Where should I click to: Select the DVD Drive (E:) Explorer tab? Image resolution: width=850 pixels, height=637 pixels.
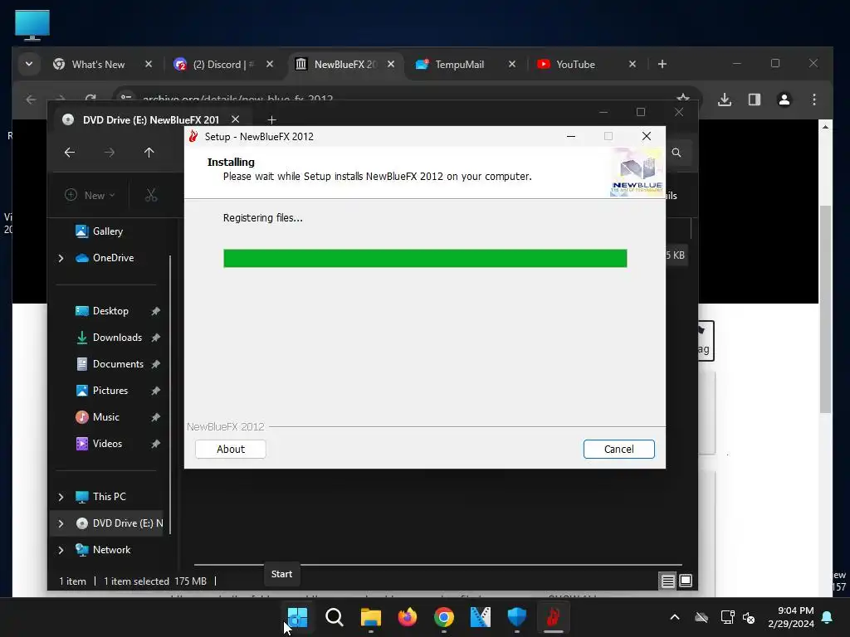click(151, 119)
